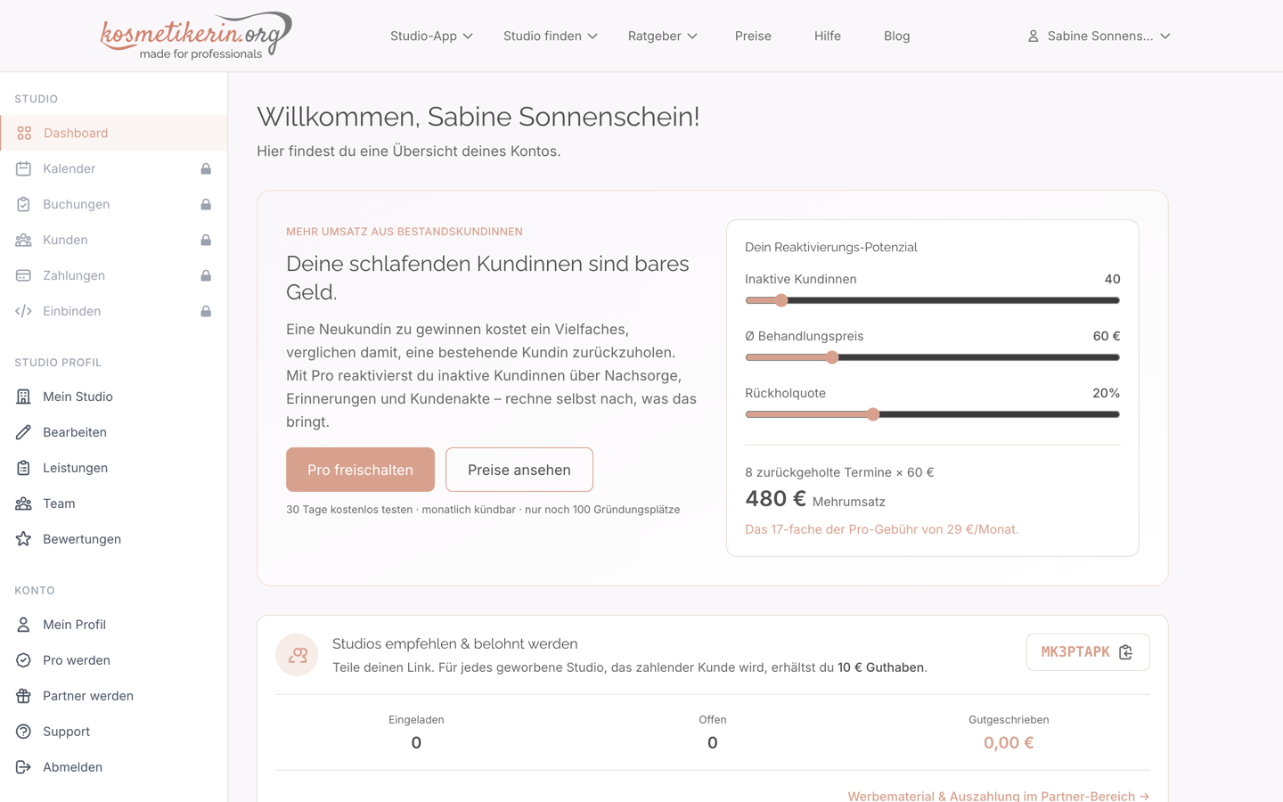Click the MK3PTAPK referral code button
The image size is (1283, 802).
coord(1088,652)
